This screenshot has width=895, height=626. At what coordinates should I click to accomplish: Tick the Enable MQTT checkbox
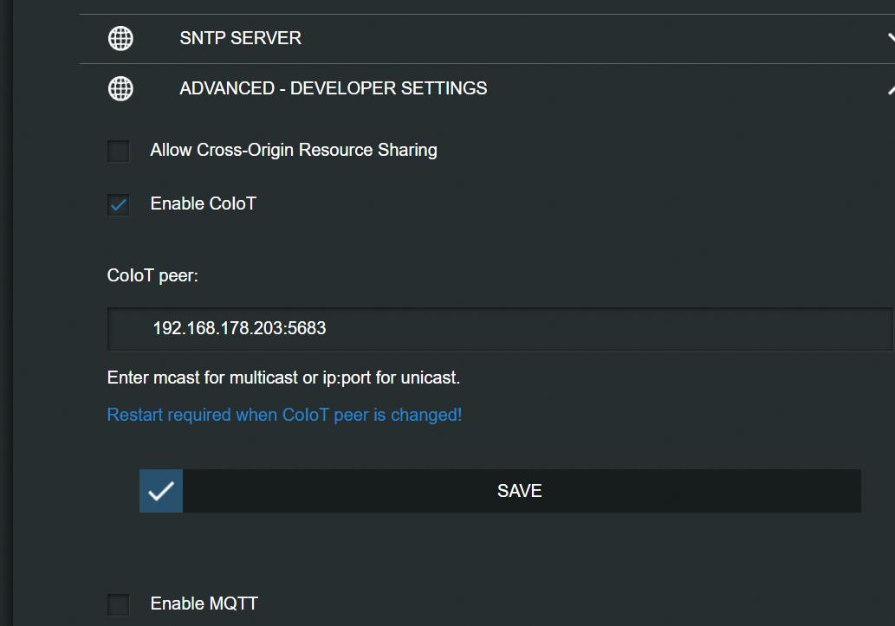point(119,604)
